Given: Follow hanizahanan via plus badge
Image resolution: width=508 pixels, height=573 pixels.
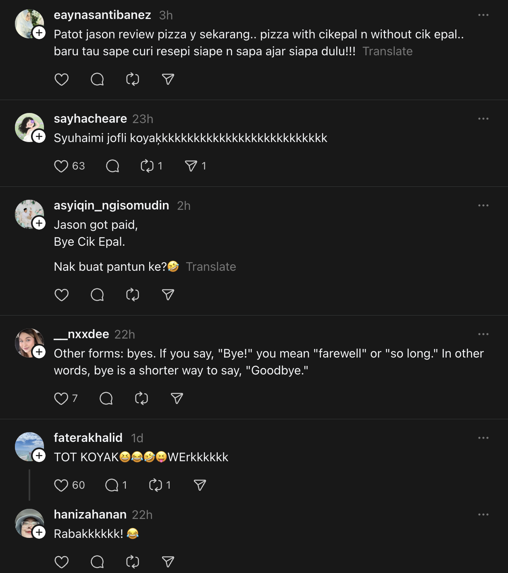Looking at the screenshot, I should (39, 532).
